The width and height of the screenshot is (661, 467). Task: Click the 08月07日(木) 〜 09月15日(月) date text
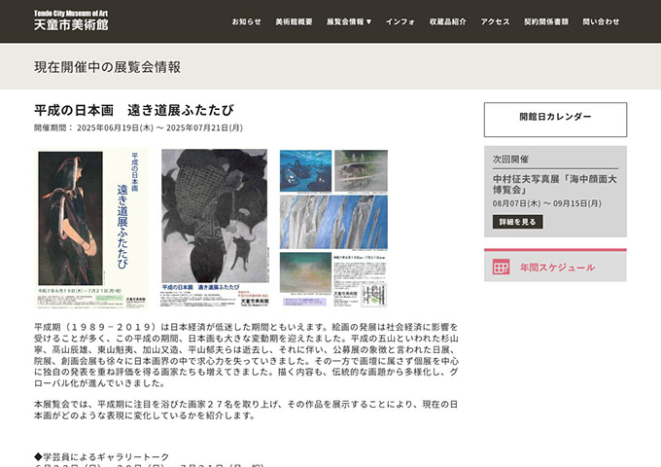point(546,203)
